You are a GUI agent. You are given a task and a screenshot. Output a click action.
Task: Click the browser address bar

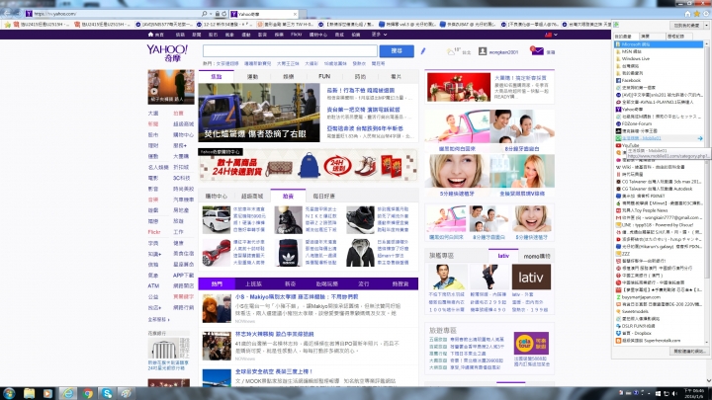[x=116, y=14]
